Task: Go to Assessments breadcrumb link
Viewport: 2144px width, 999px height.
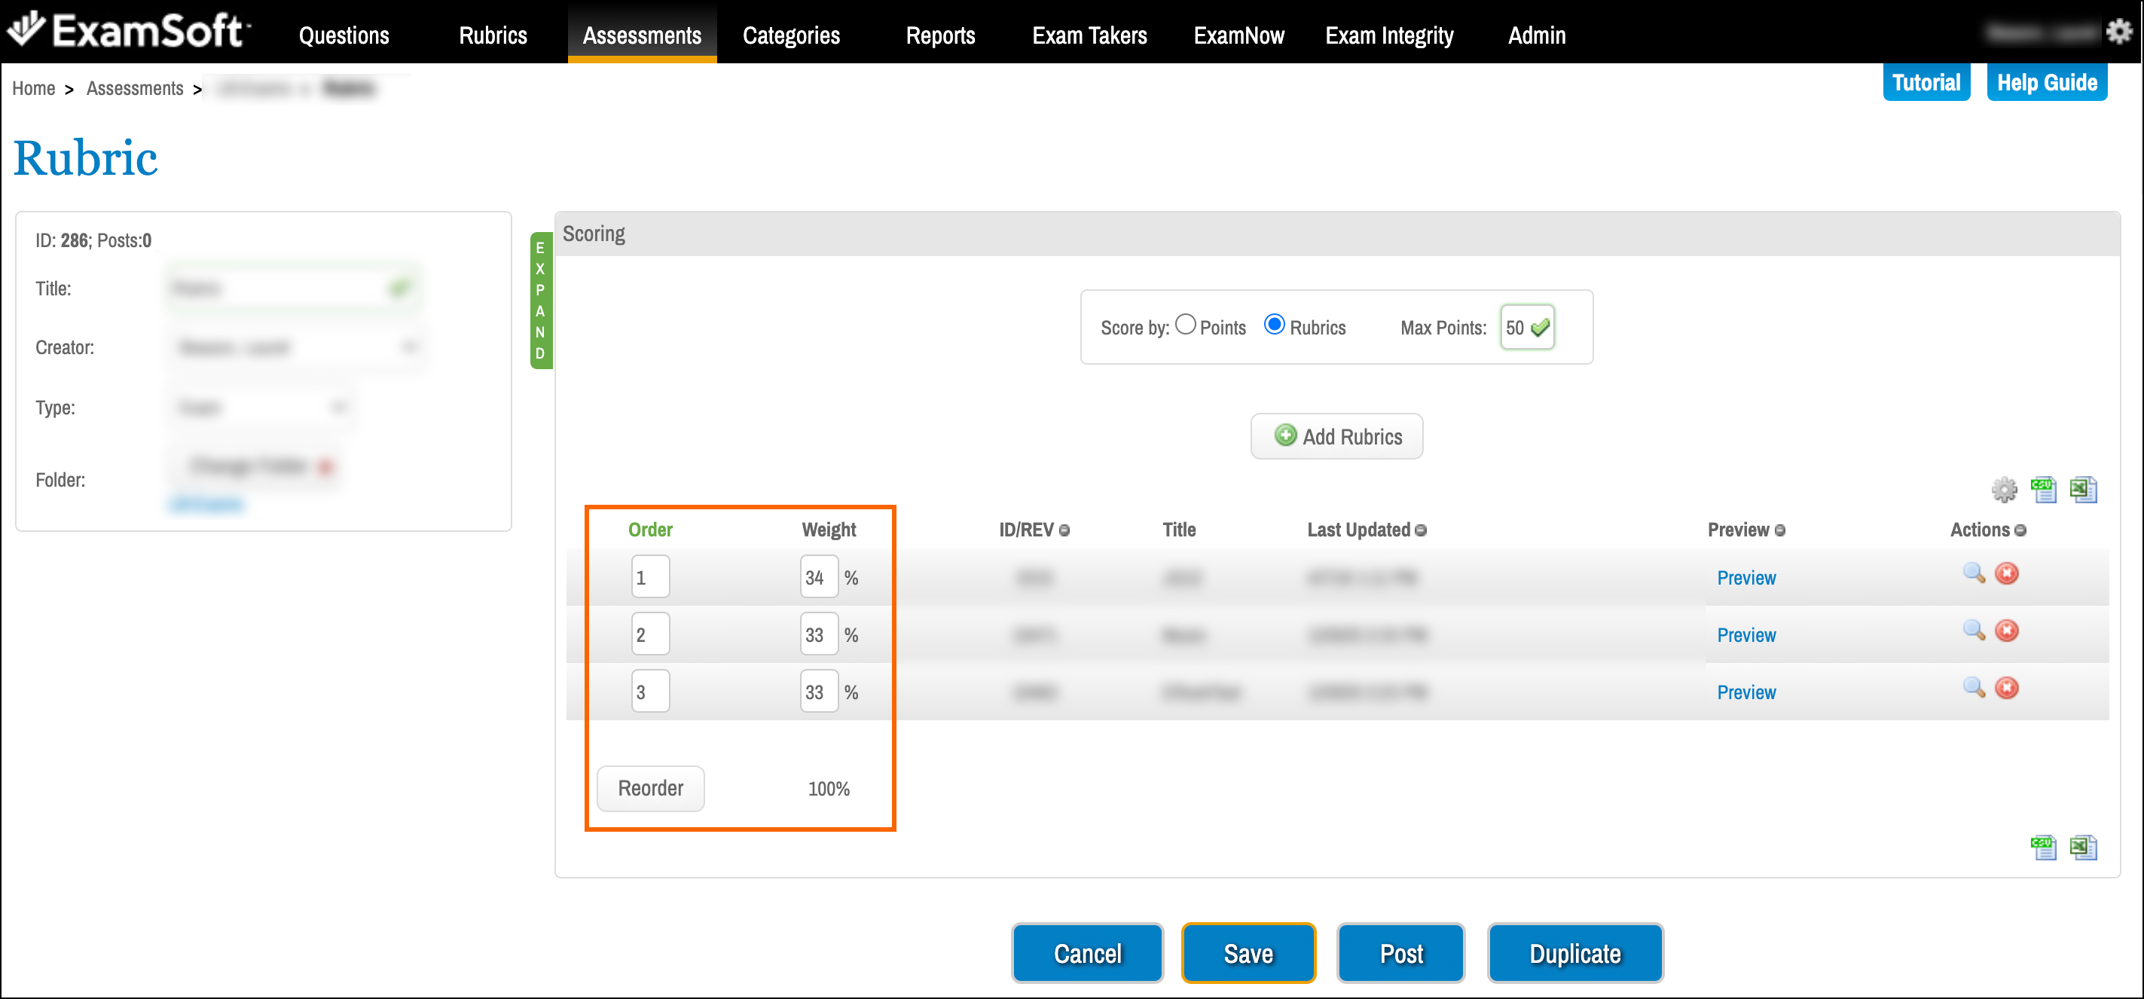Action: 135,88
